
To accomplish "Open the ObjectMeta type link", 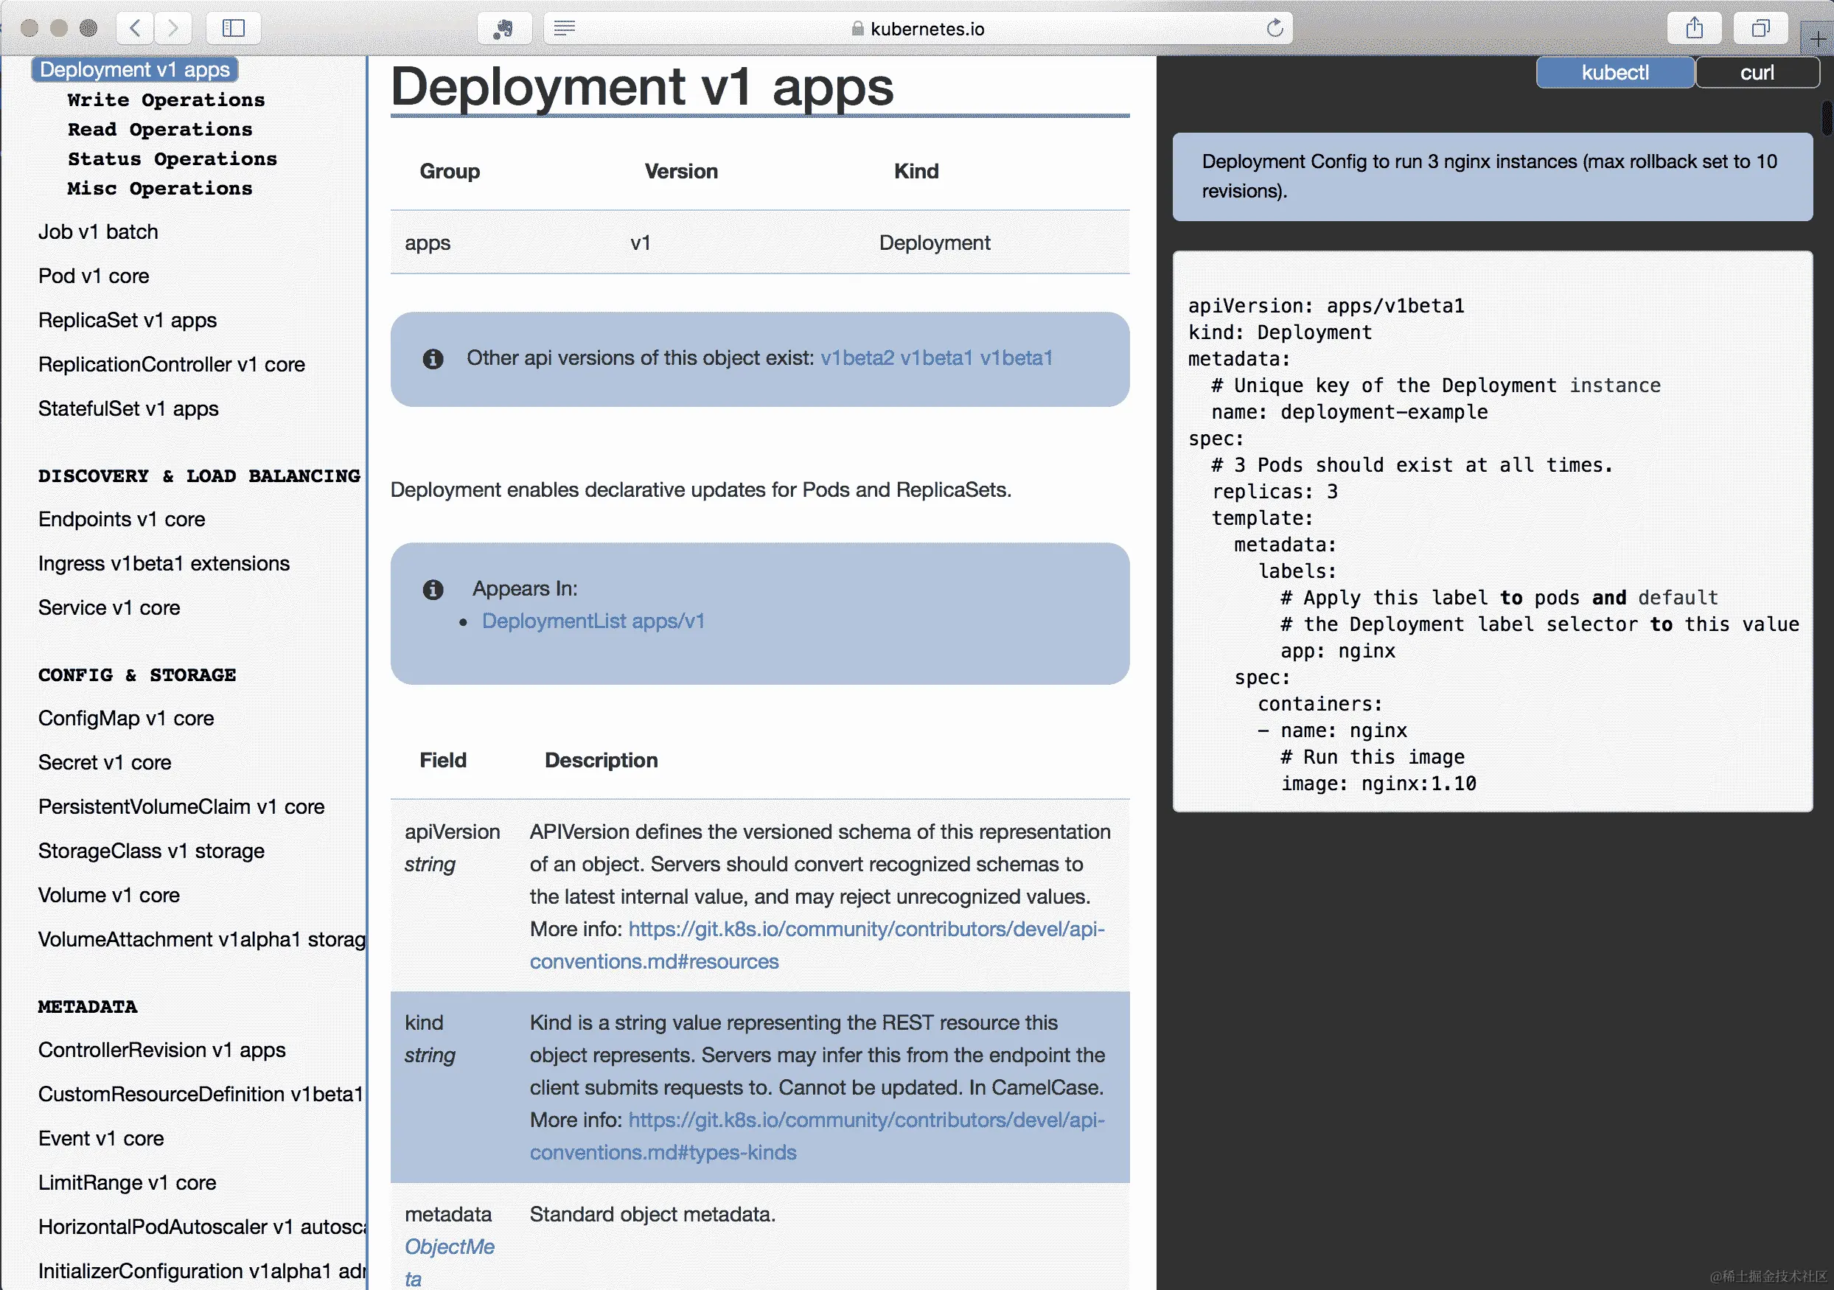I will pos(449,1246).
